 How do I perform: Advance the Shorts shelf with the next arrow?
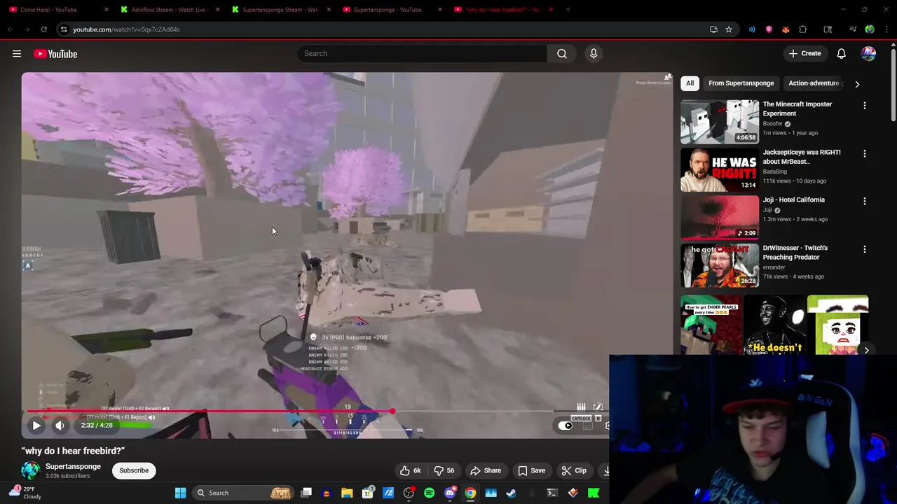(x=866, y=350)
